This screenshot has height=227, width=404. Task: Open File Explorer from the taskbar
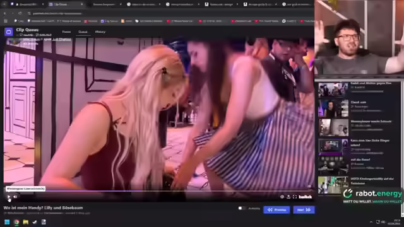click(x=26, y=222)
